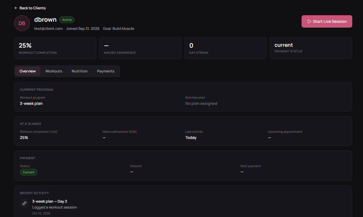The height and width of the screenshot is (217, 363).
Task: Click the client name dbrown
Action: 45,19
